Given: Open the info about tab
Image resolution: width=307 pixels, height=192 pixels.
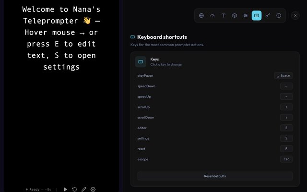Looking at the screenshot, I should point(279,15).
